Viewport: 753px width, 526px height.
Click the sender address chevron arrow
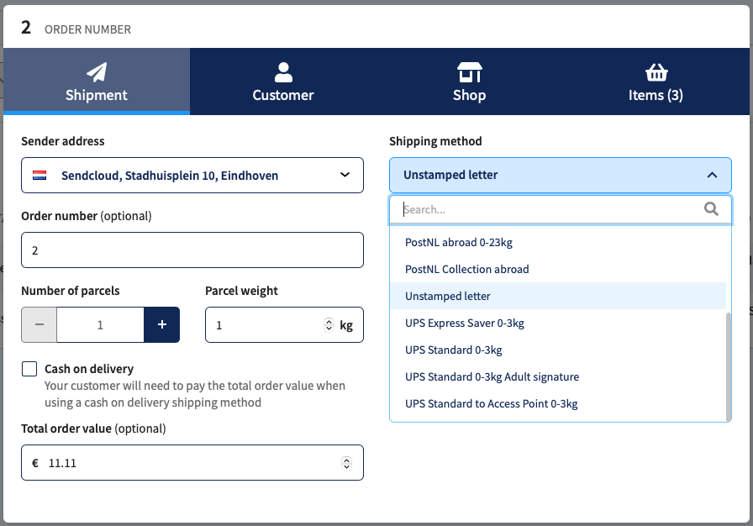click(x=345, y=175)
